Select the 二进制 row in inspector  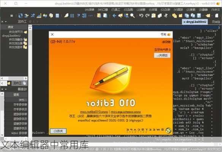pyautogui.click(x=16, y=100)
